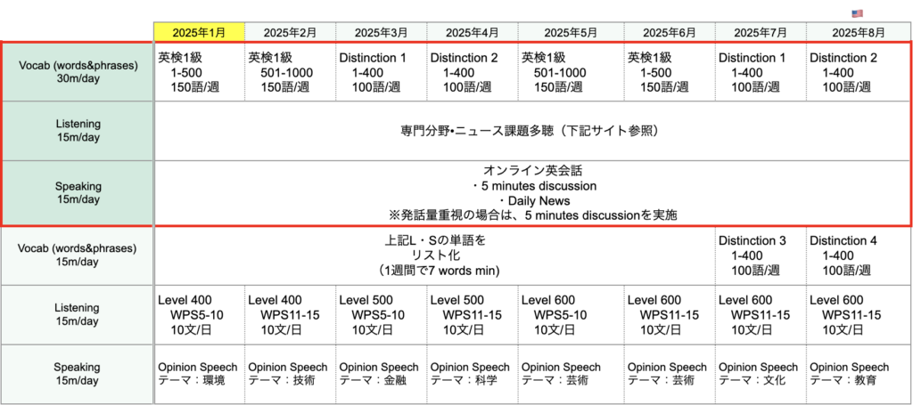This screenshot has width=913, height=405.
Task: Select Opinion Speech cell with theme 科学
Action: point(472,374)
